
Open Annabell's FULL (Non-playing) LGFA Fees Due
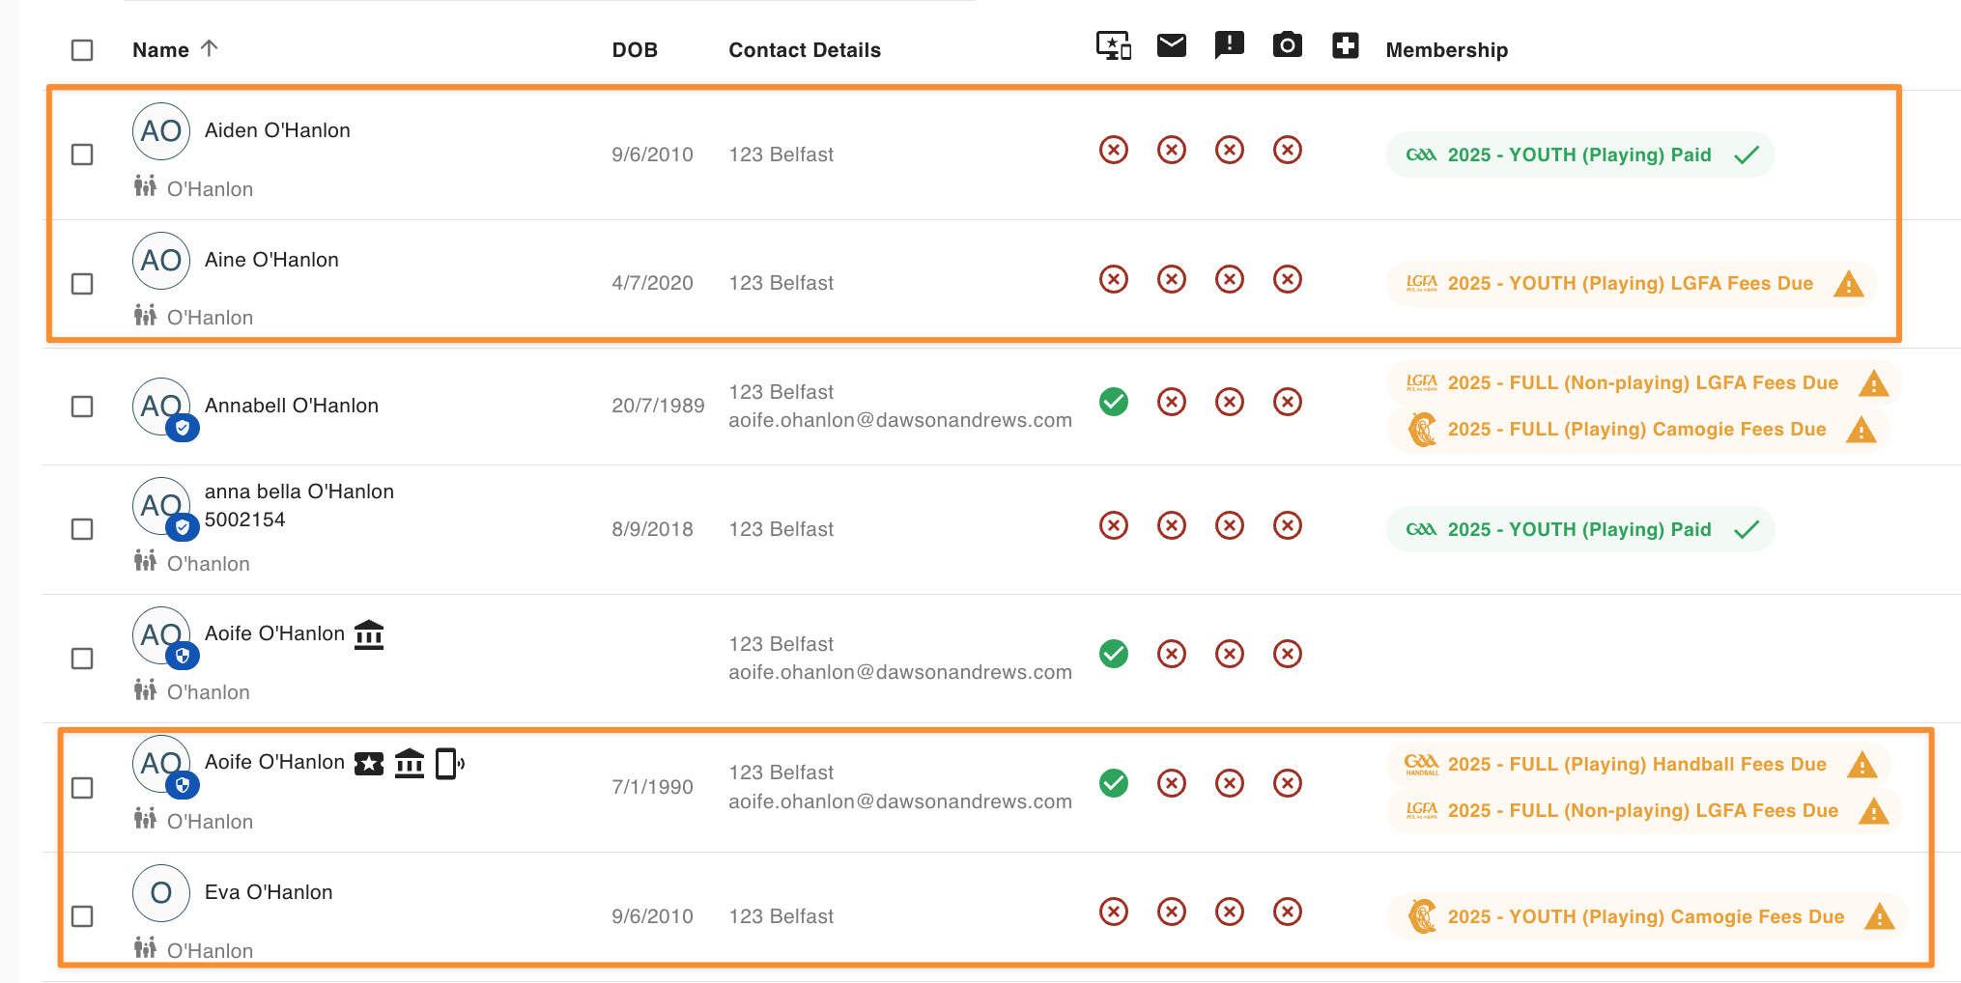pyautogui.click(x=1644, y=383)
